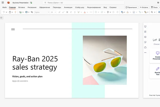Apply shape fill color
160x107 pixels.
click(x=127, y=12)
